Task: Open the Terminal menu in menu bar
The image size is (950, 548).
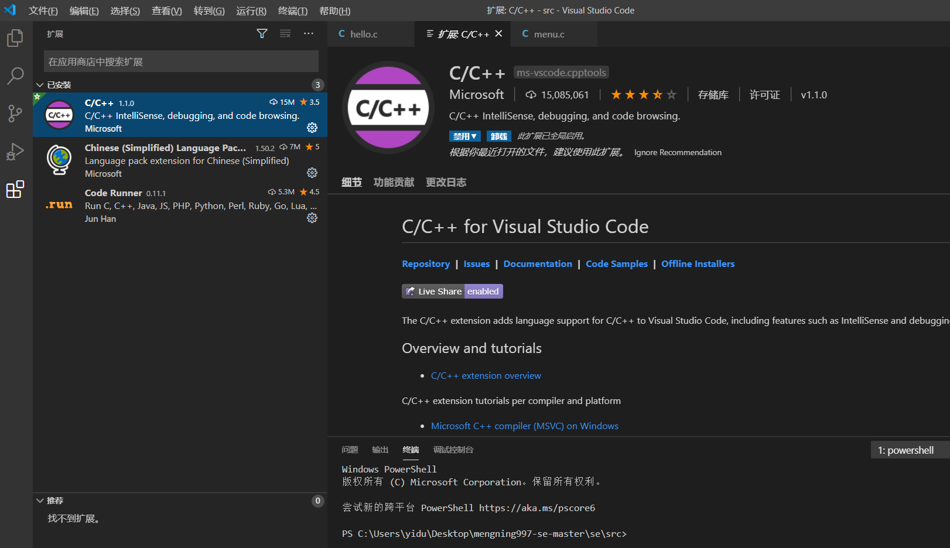Action: (x=292, y=11)
